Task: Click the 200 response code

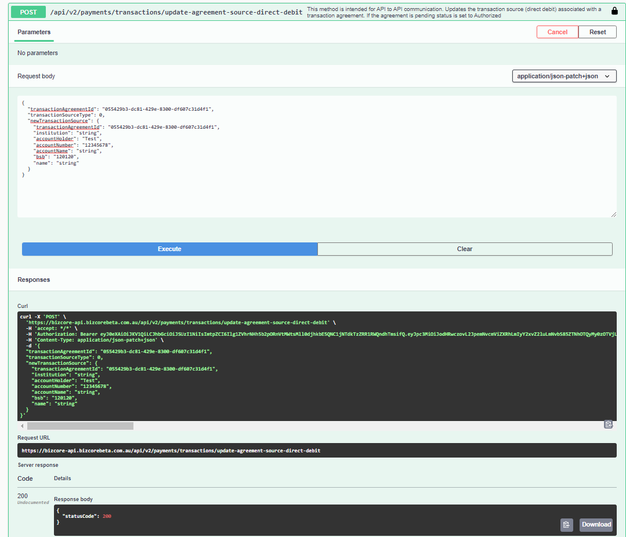Action: coord(23,496)
